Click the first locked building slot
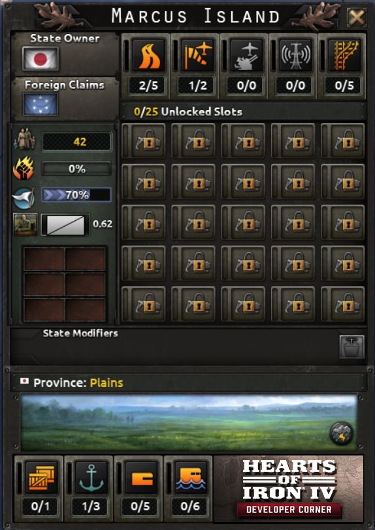Viewport: 375px width, 530px height. tap(148, 141)
